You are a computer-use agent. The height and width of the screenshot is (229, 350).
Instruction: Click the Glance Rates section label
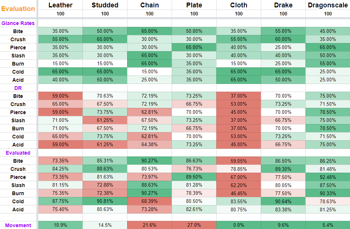[18, 23]
